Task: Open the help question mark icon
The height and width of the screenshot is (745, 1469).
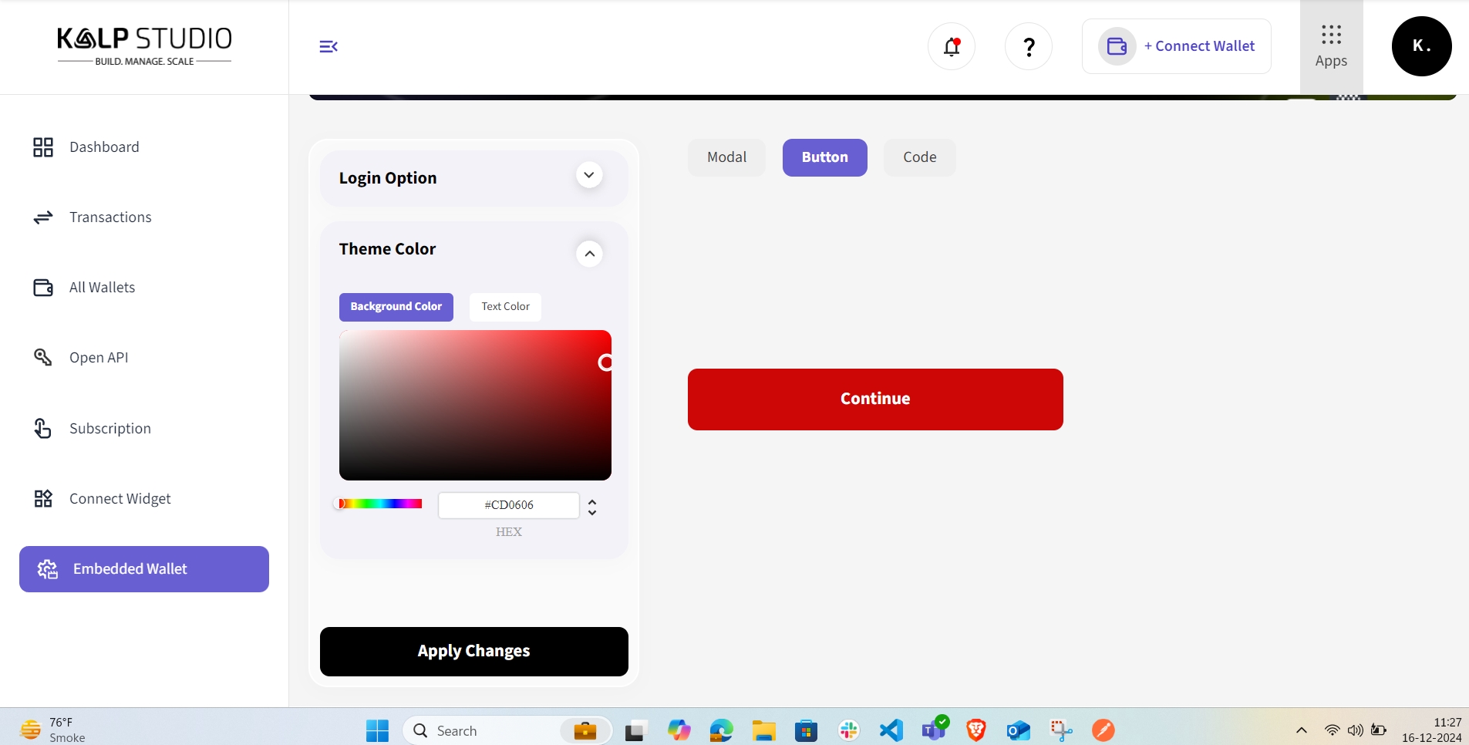Action: tap(1028, 47)
